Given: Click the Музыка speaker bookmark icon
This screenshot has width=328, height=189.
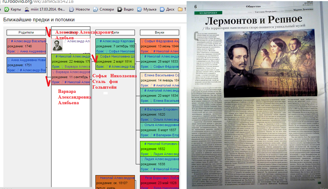Looking at the screenshot, I should tap(139, 10).
